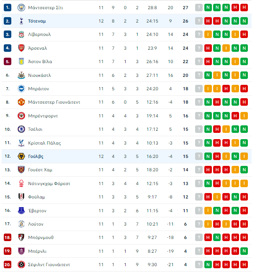Screen dimensions: 255x272
Task: Click the Everton club crest
Action: pos(21,211)
